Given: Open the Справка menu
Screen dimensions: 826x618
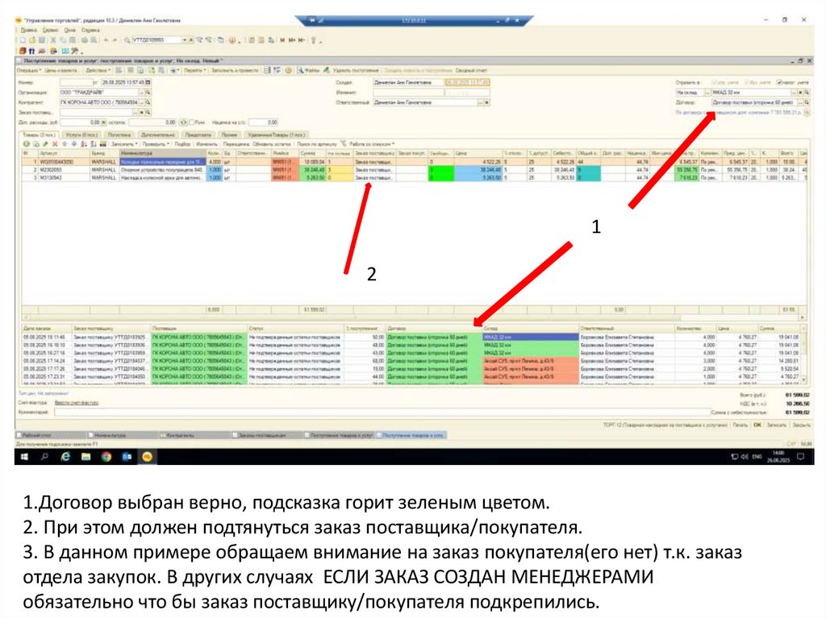Looking at the screenshot, I should click(90, 30).
